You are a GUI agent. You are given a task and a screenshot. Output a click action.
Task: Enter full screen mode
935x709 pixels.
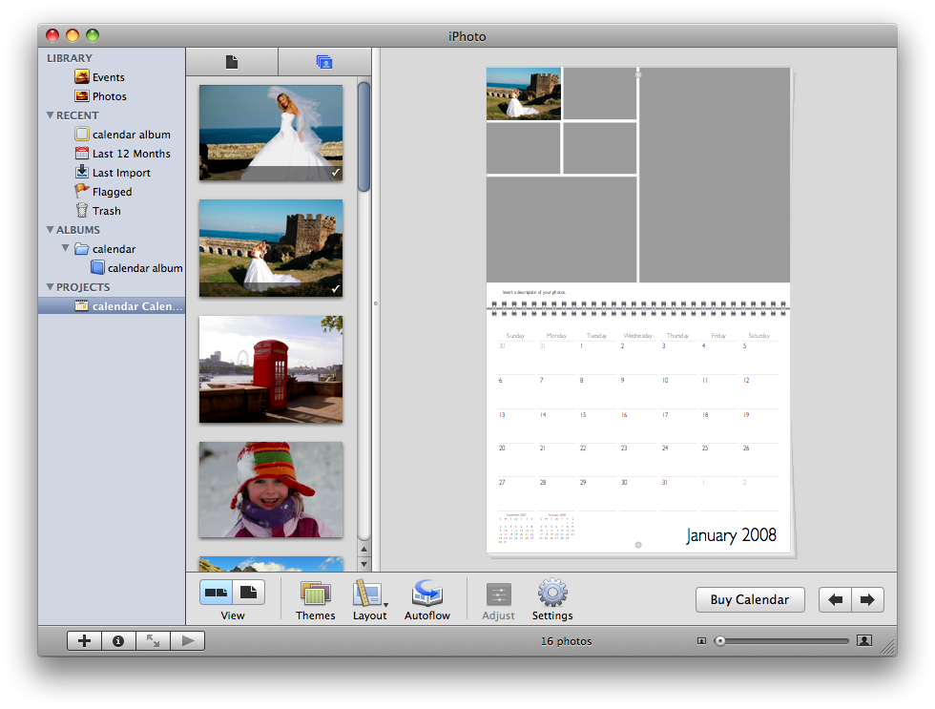point(153,641)
